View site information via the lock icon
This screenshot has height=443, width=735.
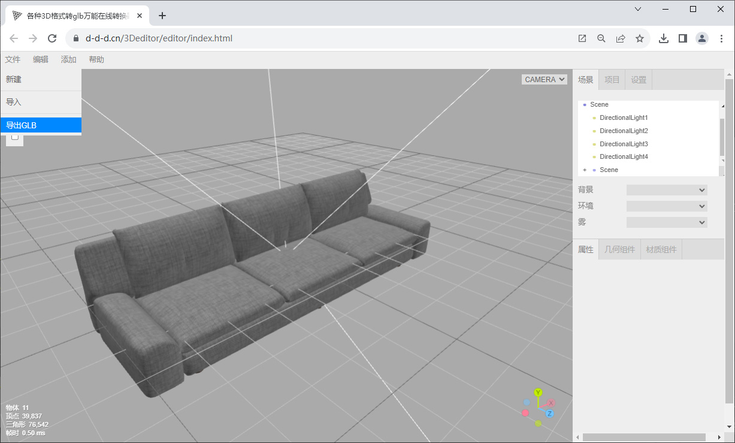75,38
